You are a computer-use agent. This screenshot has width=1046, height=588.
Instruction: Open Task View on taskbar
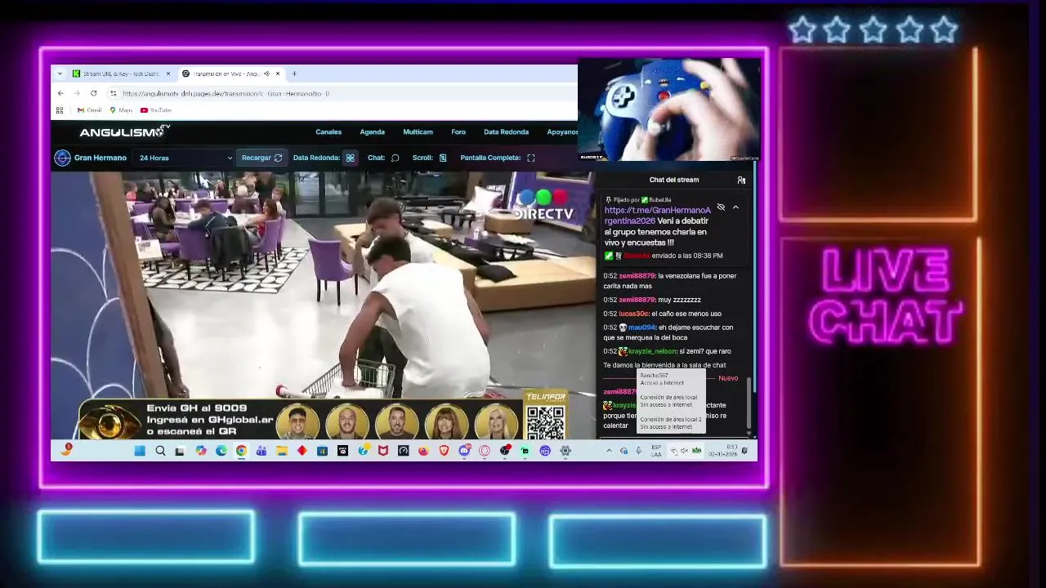coord(180,451)
